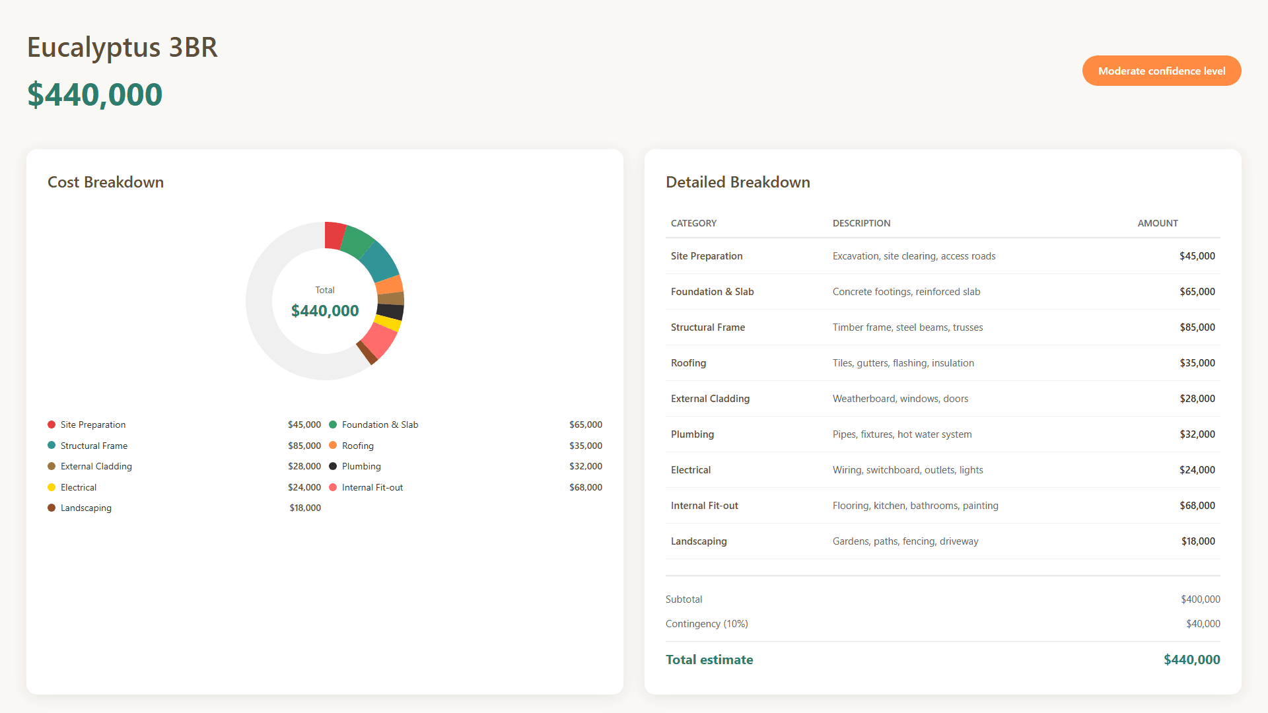Click the Site Preparation red legend dot
Viewport: 1268px width, 713px height.
click(51, 424)
